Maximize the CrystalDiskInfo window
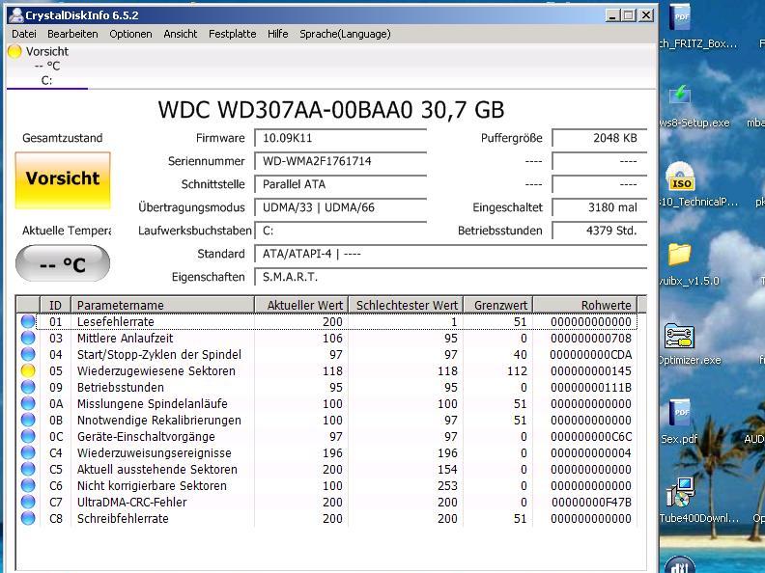 click(629, 15)
